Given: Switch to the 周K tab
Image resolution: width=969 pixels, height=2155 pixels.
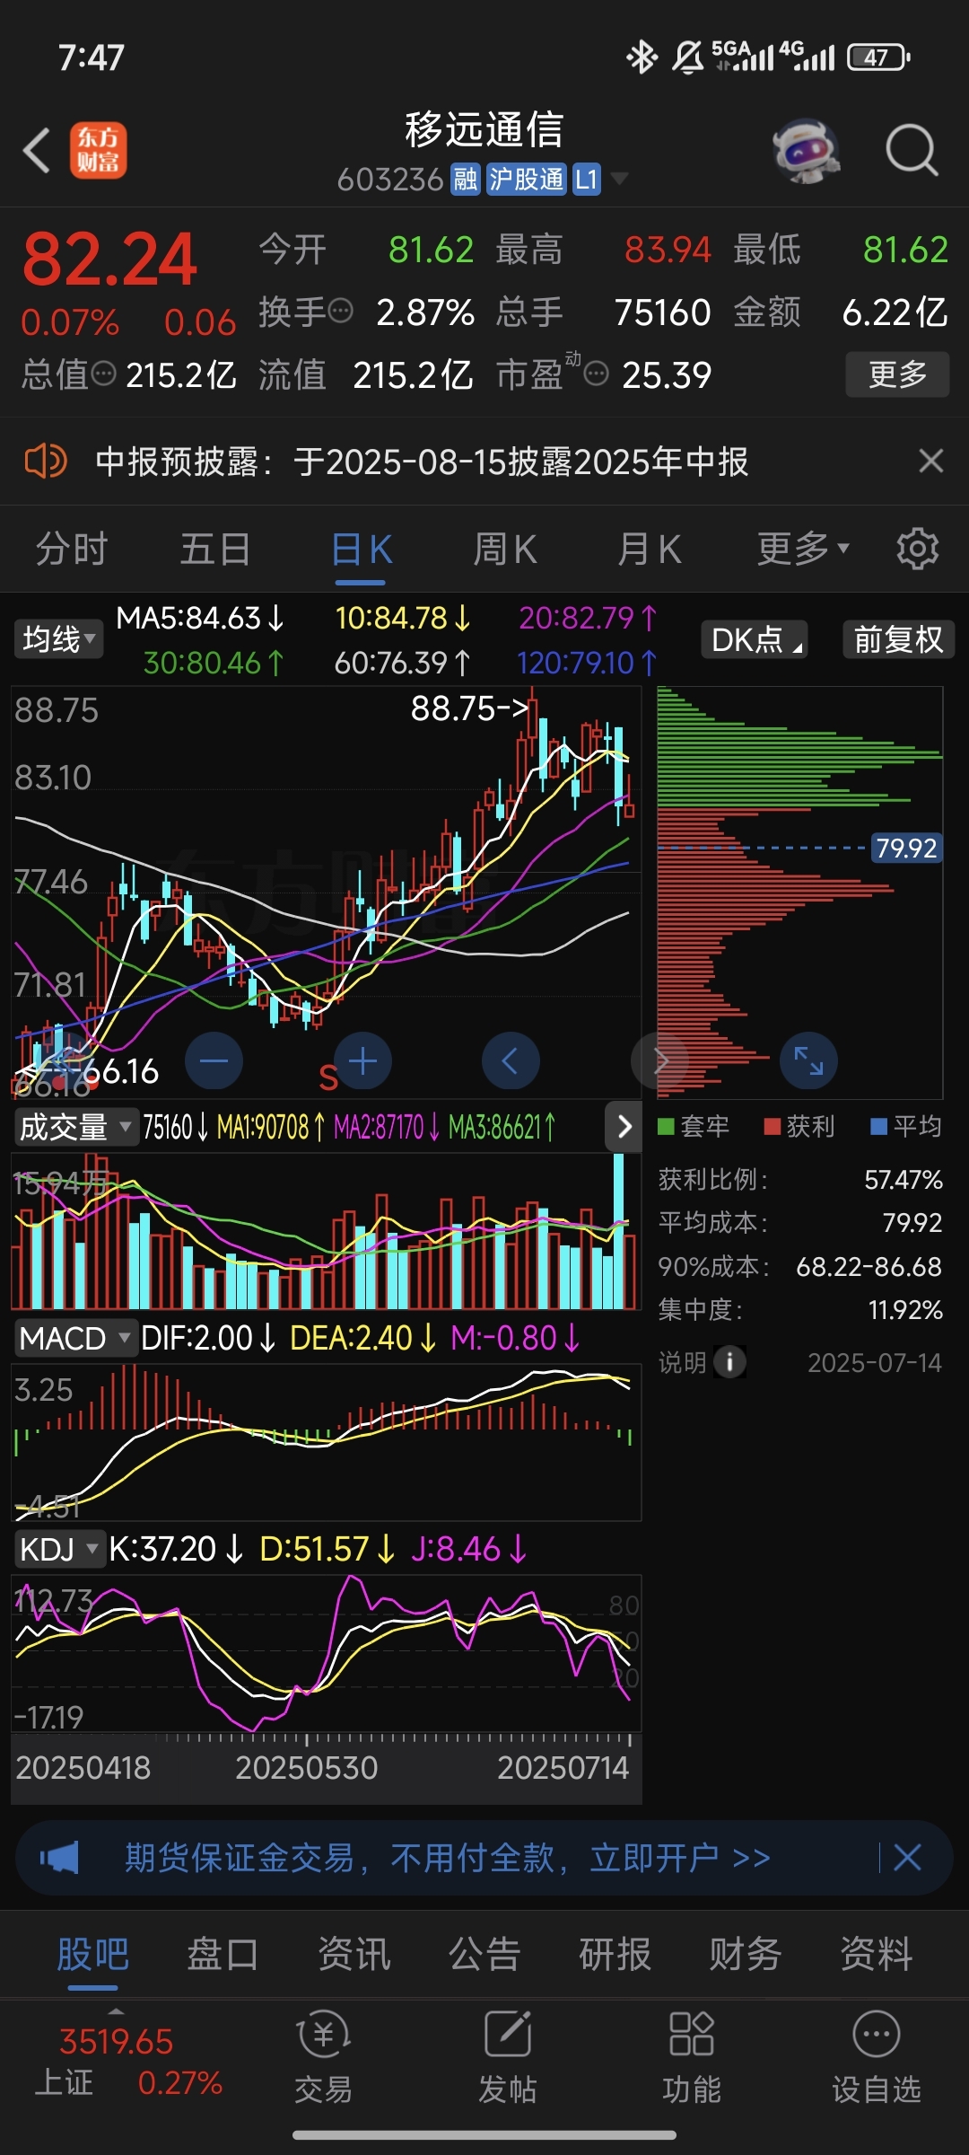Looking at the screenshot, I should point(505,549).
